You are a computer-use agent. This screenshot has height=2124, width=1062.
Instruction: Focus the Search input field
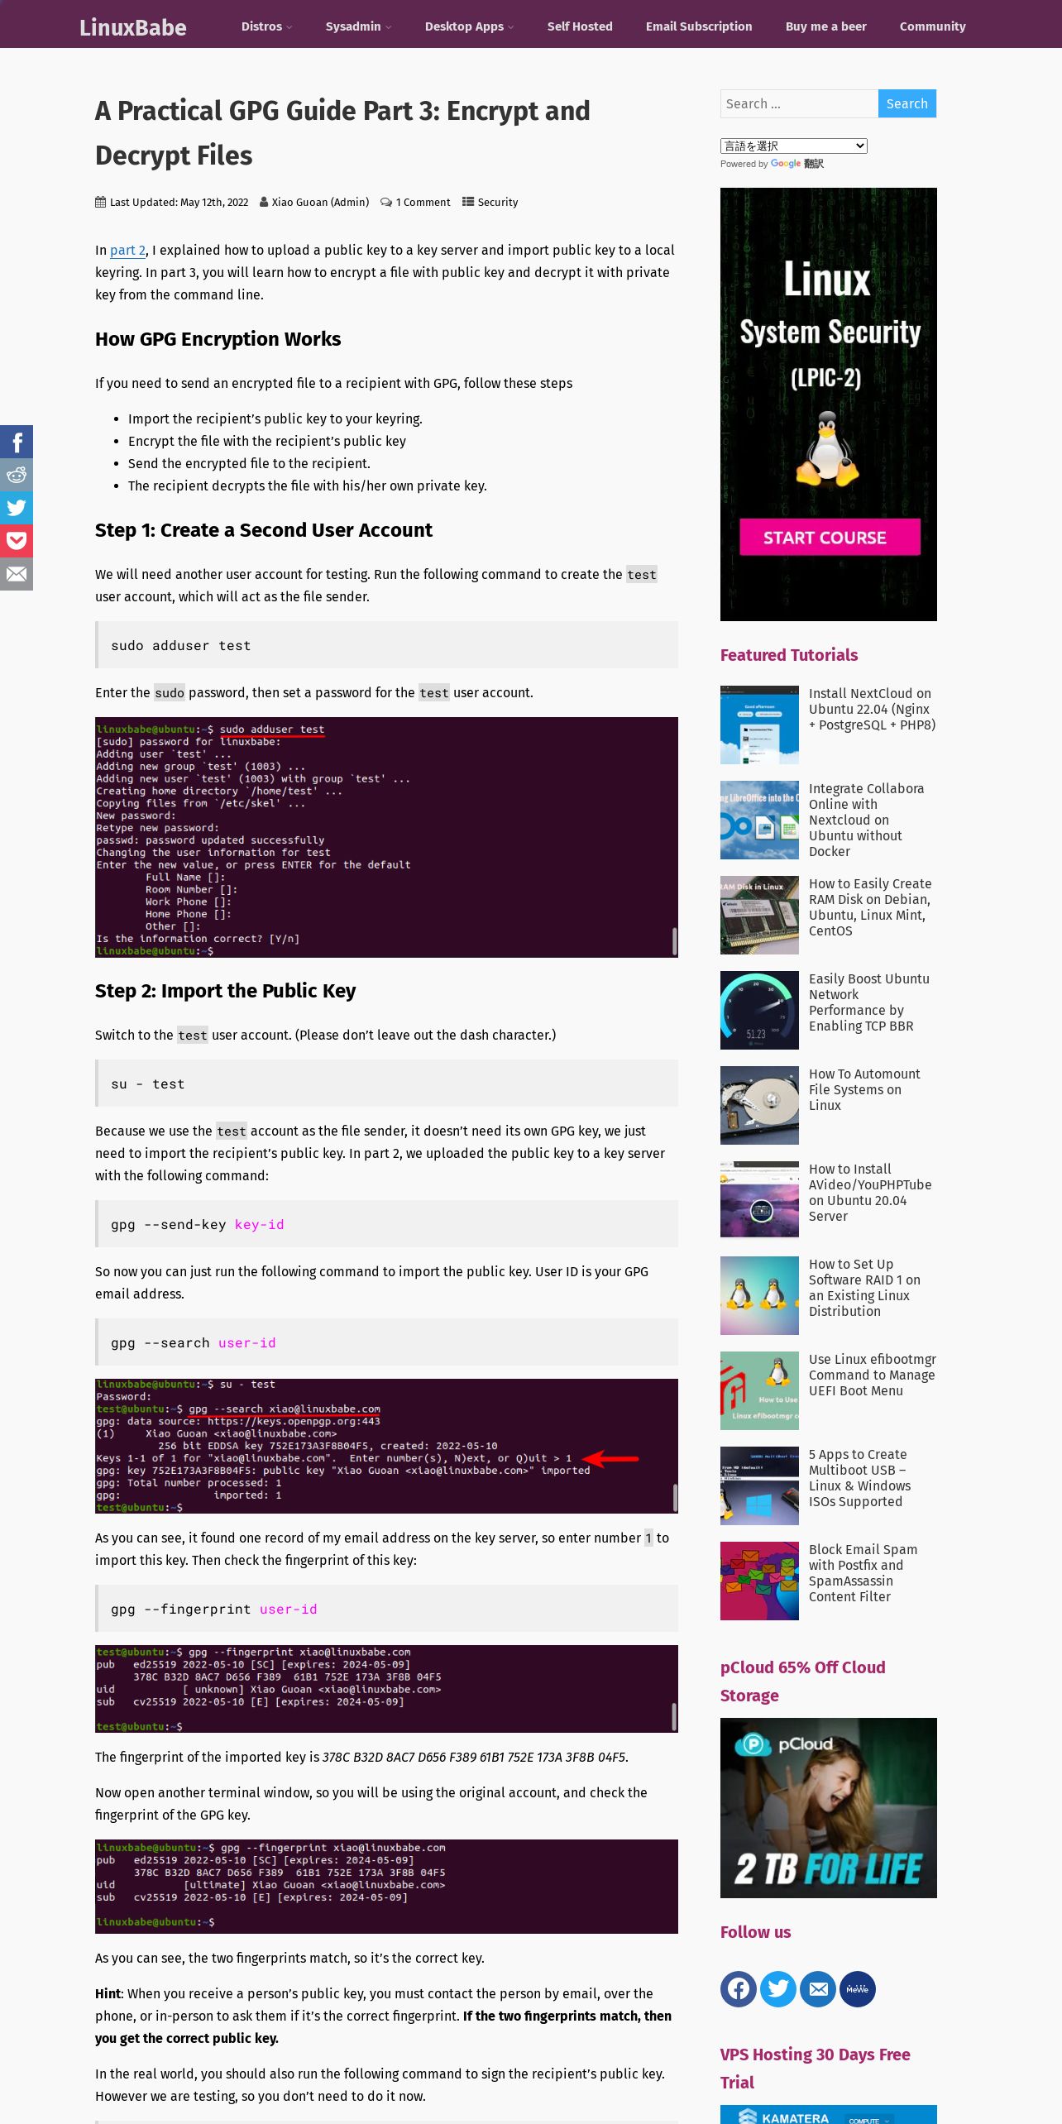coord(799,103)
